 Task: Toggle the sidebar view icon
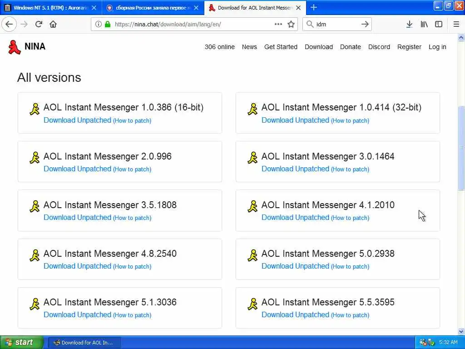pyautogui.click(x=439, y=25)
